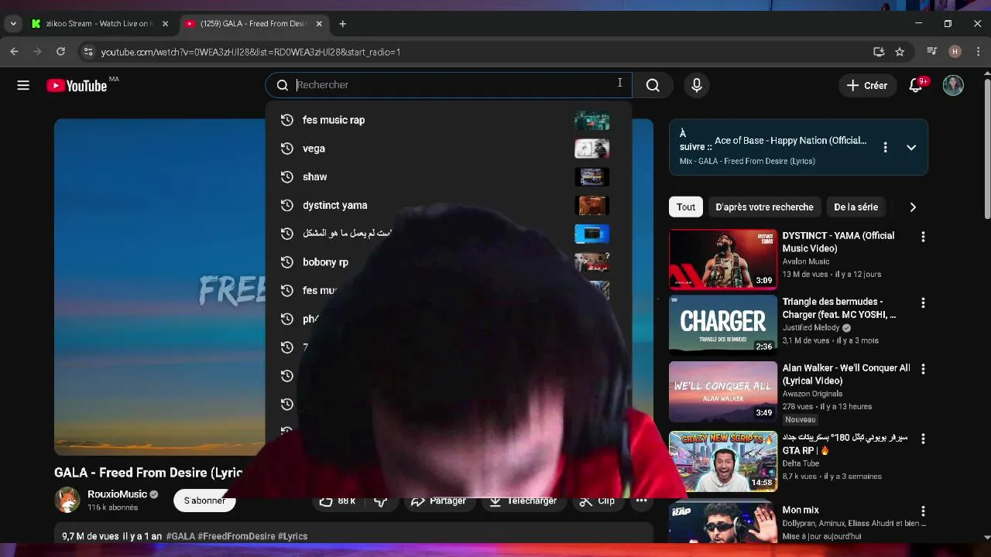Close the ziikoo Stream tab
This screenshot has width=991, height=557.
click(165, 24)
